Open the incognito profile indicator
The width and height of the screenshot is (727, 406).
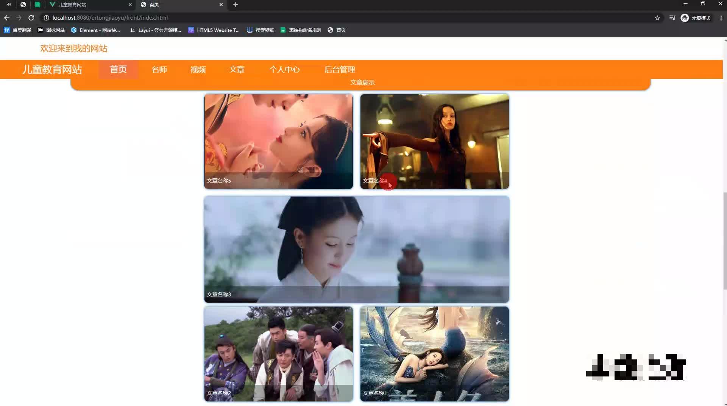(x=696, y=18)
